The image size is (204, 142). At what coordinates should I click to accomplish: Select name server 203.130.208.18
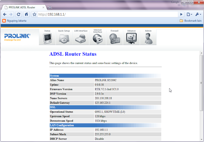point(103,98)
